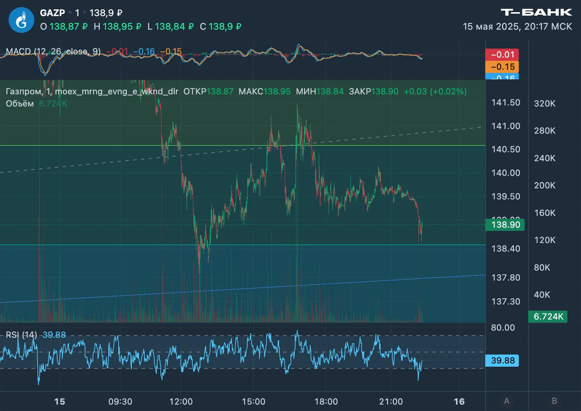The image size is (581, 411).
Task: Click the open value O 138,87 ₽
Action: [x=64, y=26]
